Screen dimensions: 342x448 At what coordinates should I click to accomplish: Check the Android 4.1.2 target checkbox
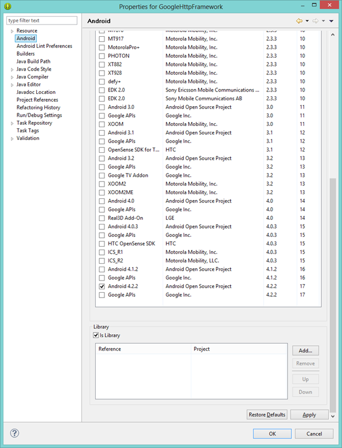(102, 269)
